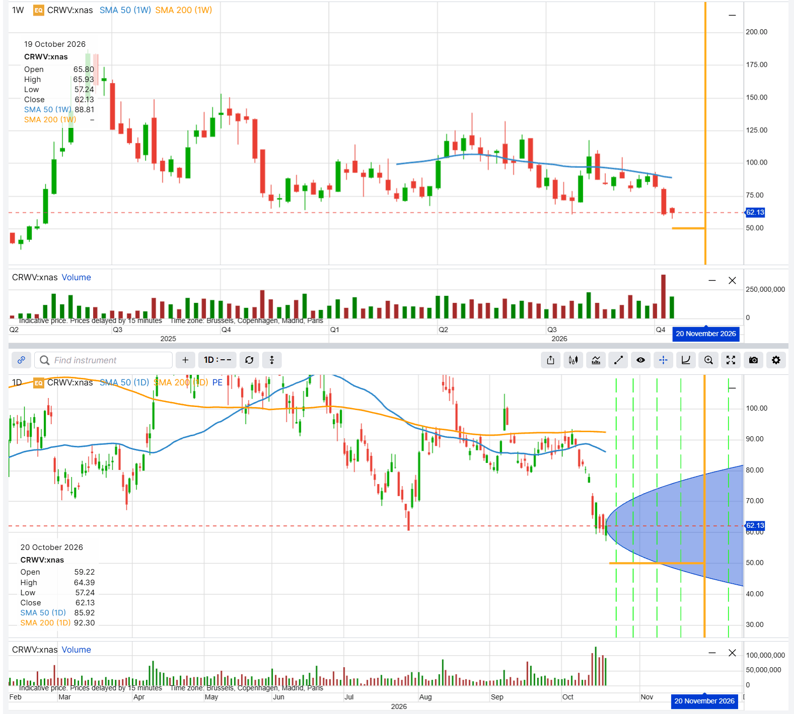Screen dimensions: 794x714
Task: Click the share/export chart icon
Action: [x=550, y=360]
